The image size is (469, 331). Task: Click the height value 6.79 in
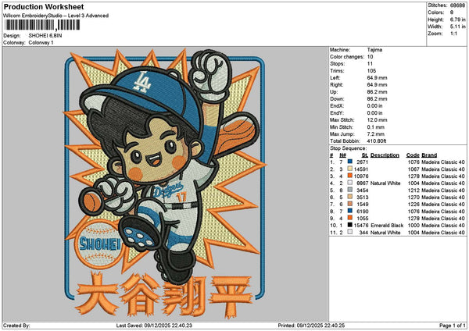[457, 20]
